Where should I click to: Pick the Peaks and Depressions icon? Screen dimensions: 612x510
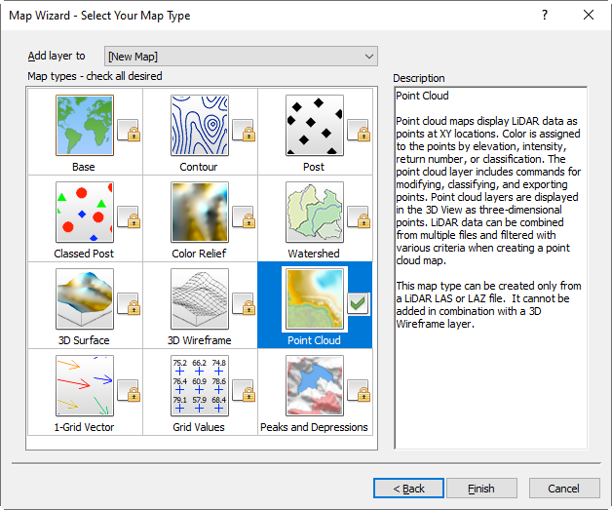coord(314,386)
